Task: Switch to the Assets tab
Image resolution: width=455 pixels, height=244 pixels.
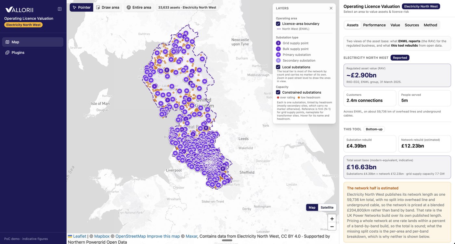Action: [353, 25]
